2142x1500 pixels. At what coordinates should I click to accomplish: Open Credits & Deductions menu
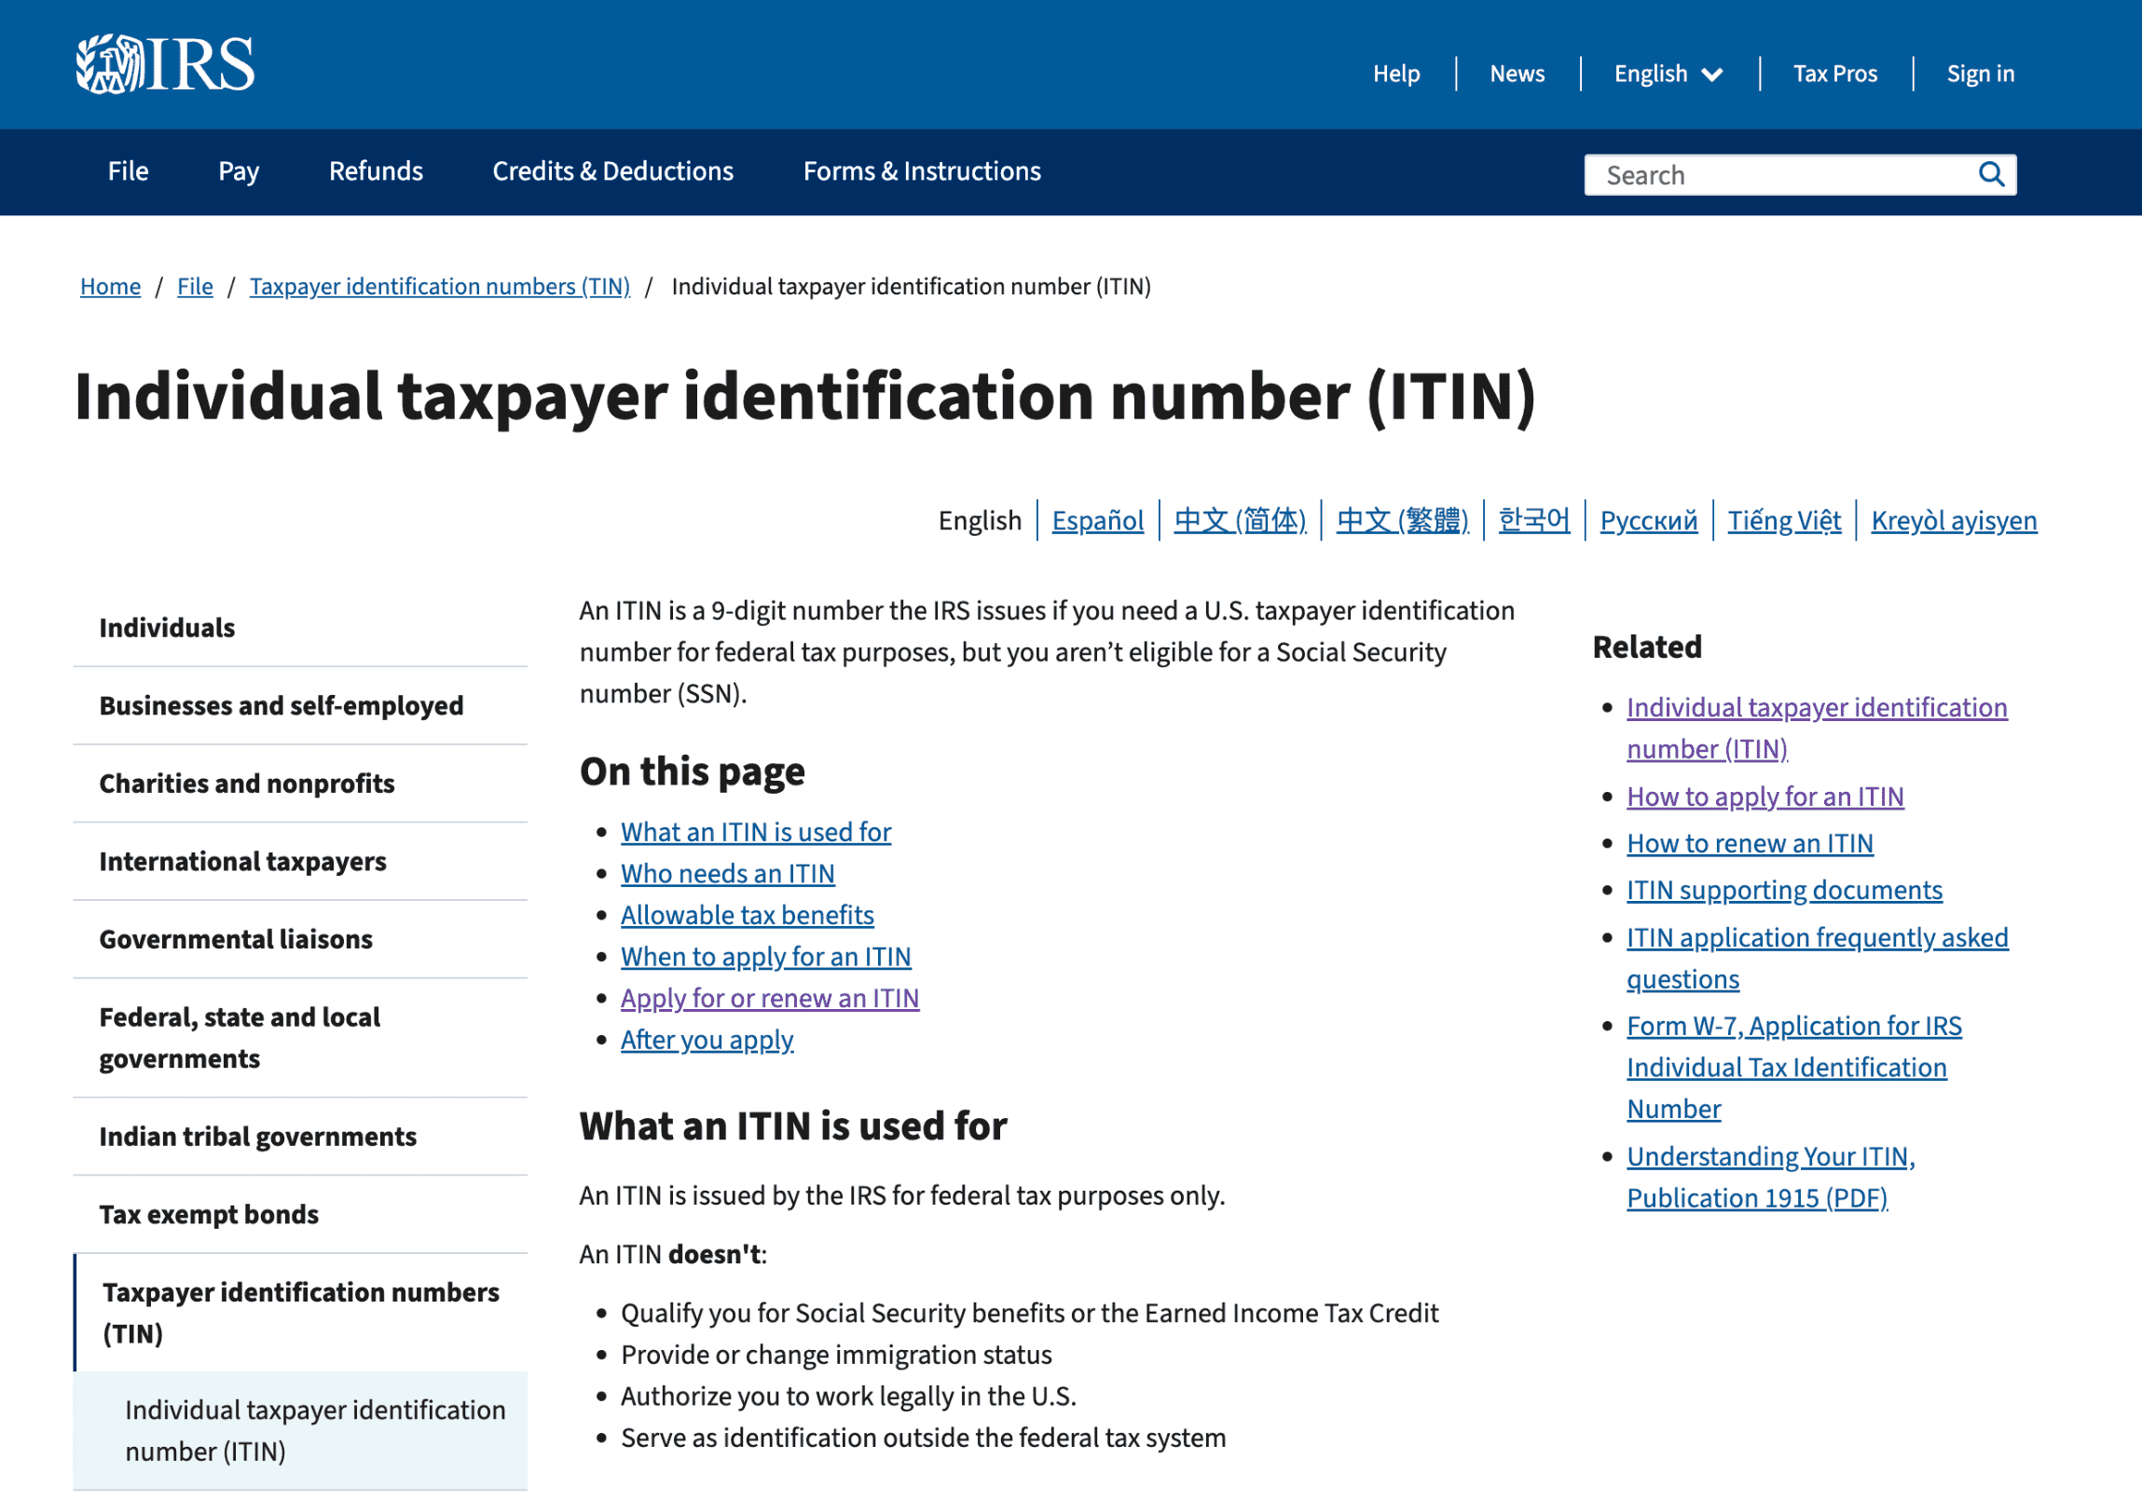[612, 171]
